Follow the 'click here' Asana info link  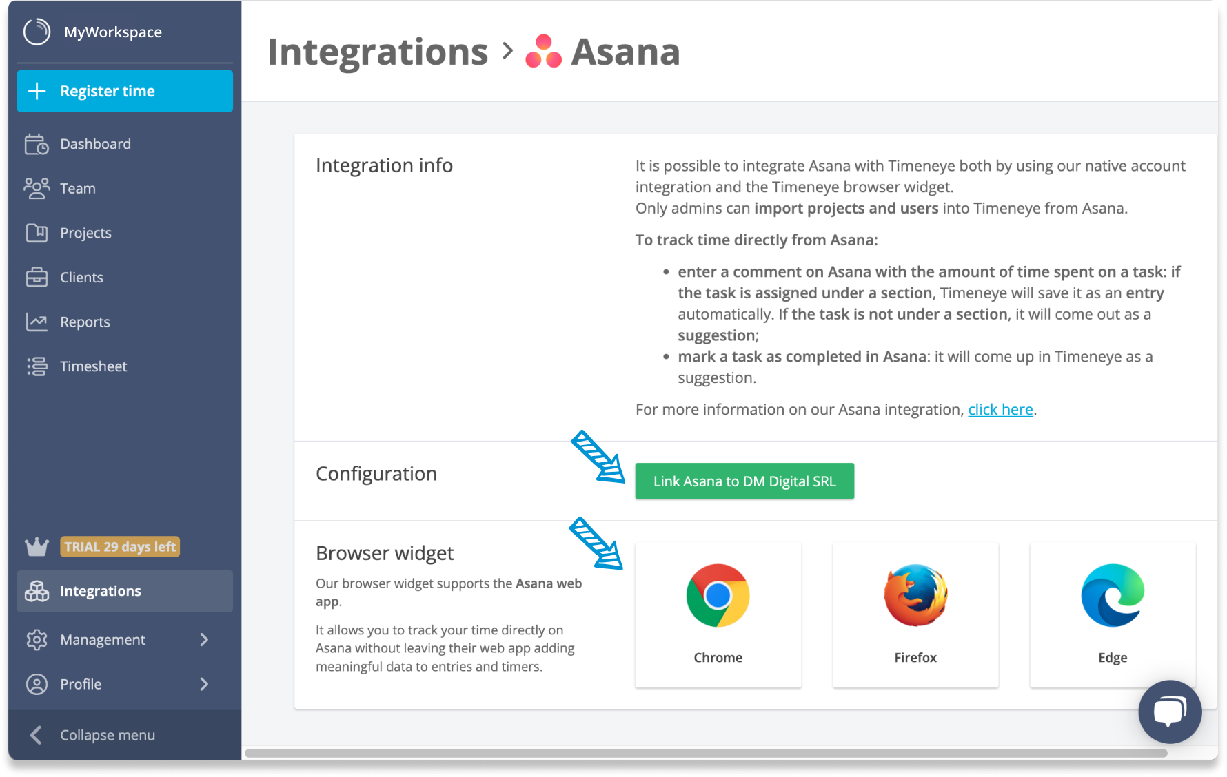tap(1000, 410)
